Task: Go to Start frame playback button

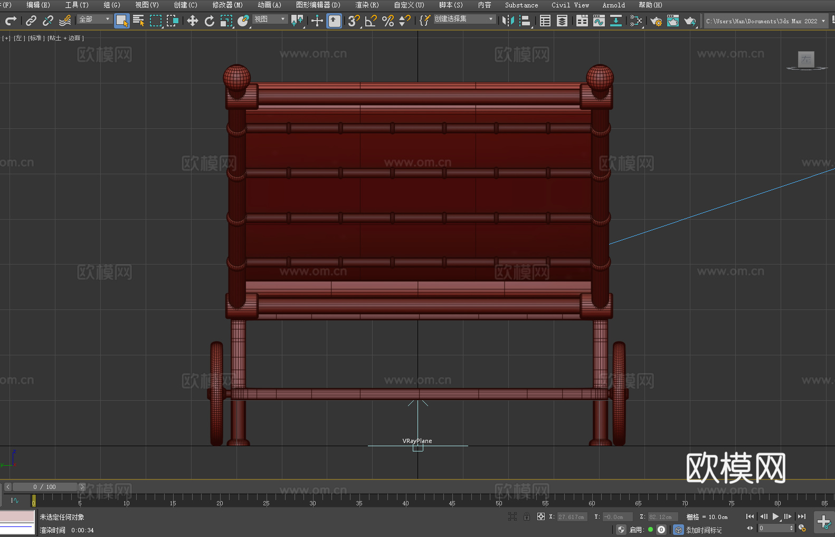Action: coord(750,516)
